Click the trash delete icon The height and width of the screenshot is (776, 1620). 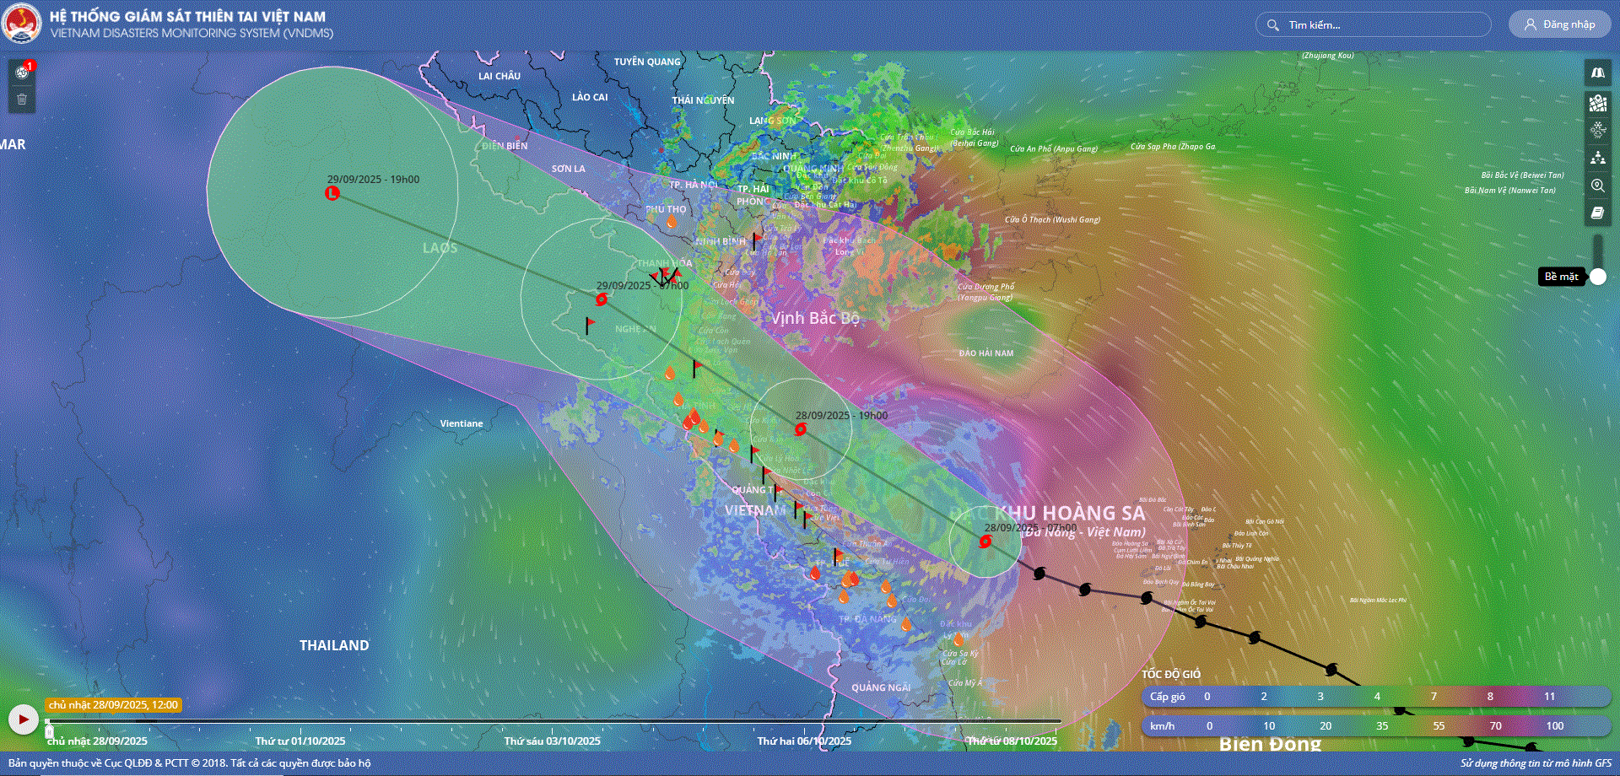pyautogui.click(x=22, y=100)
